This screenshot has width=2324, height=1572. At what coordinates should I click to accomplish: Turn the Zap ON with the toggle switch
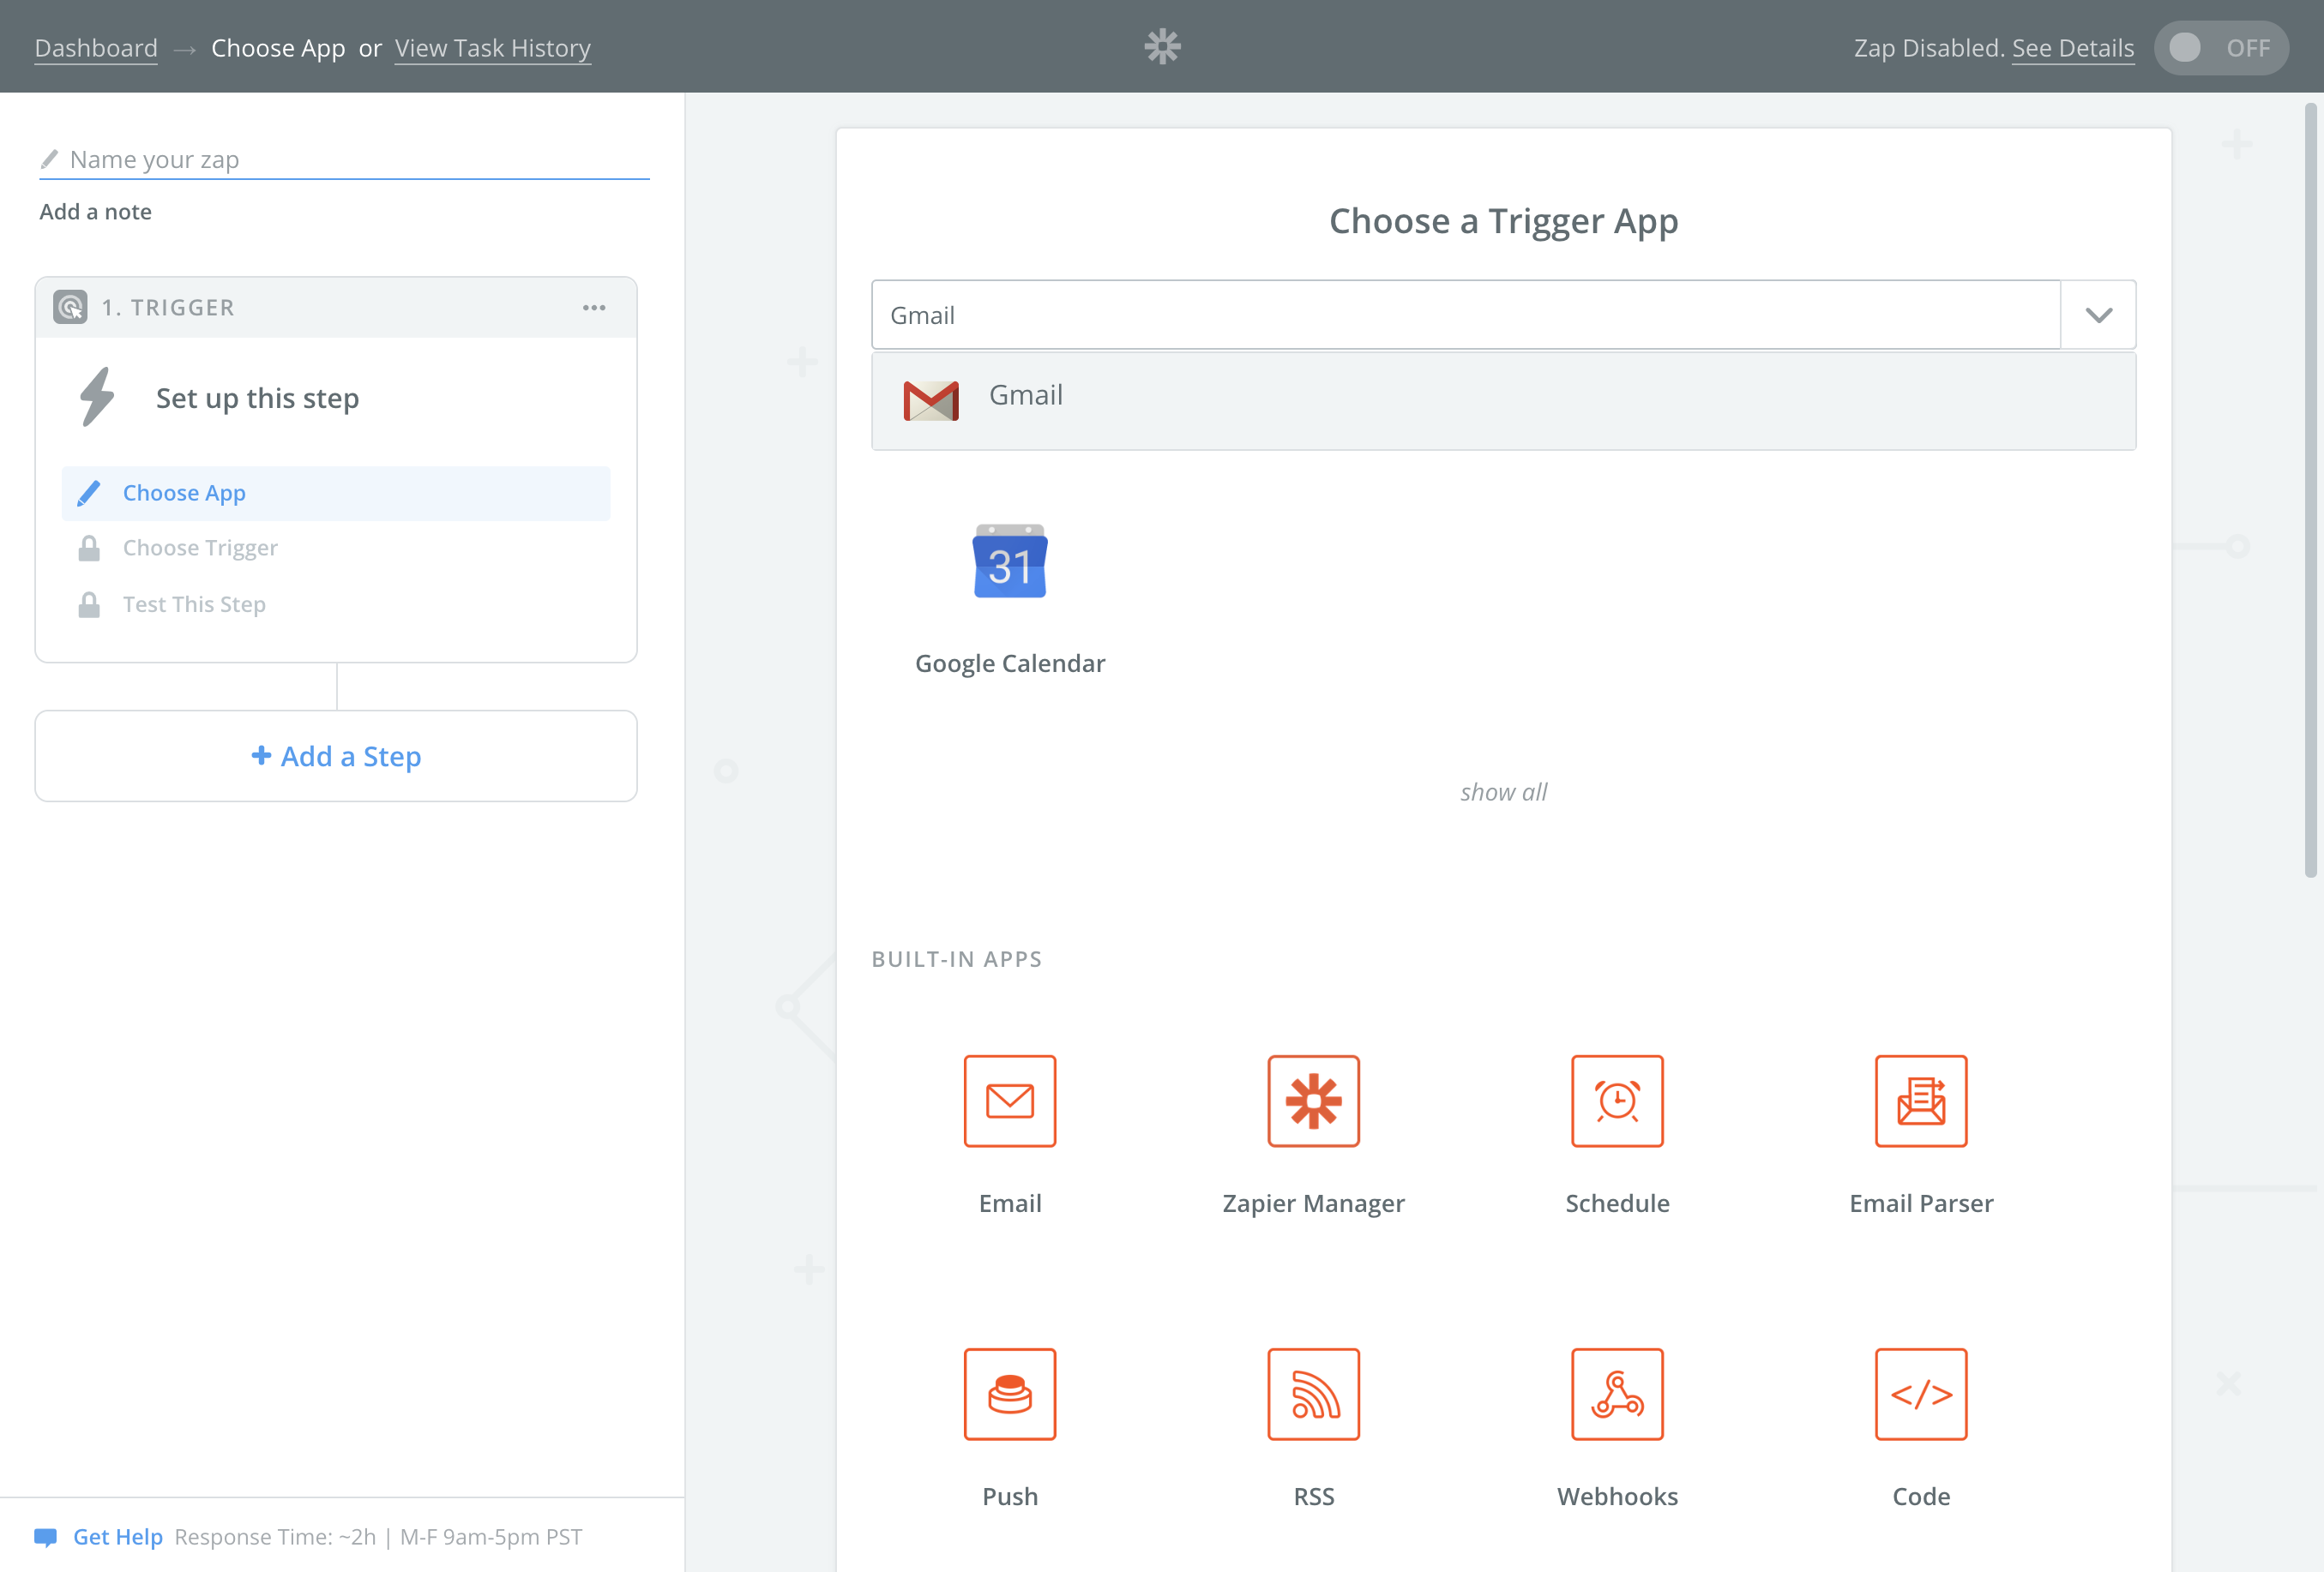pos(2221,46)
